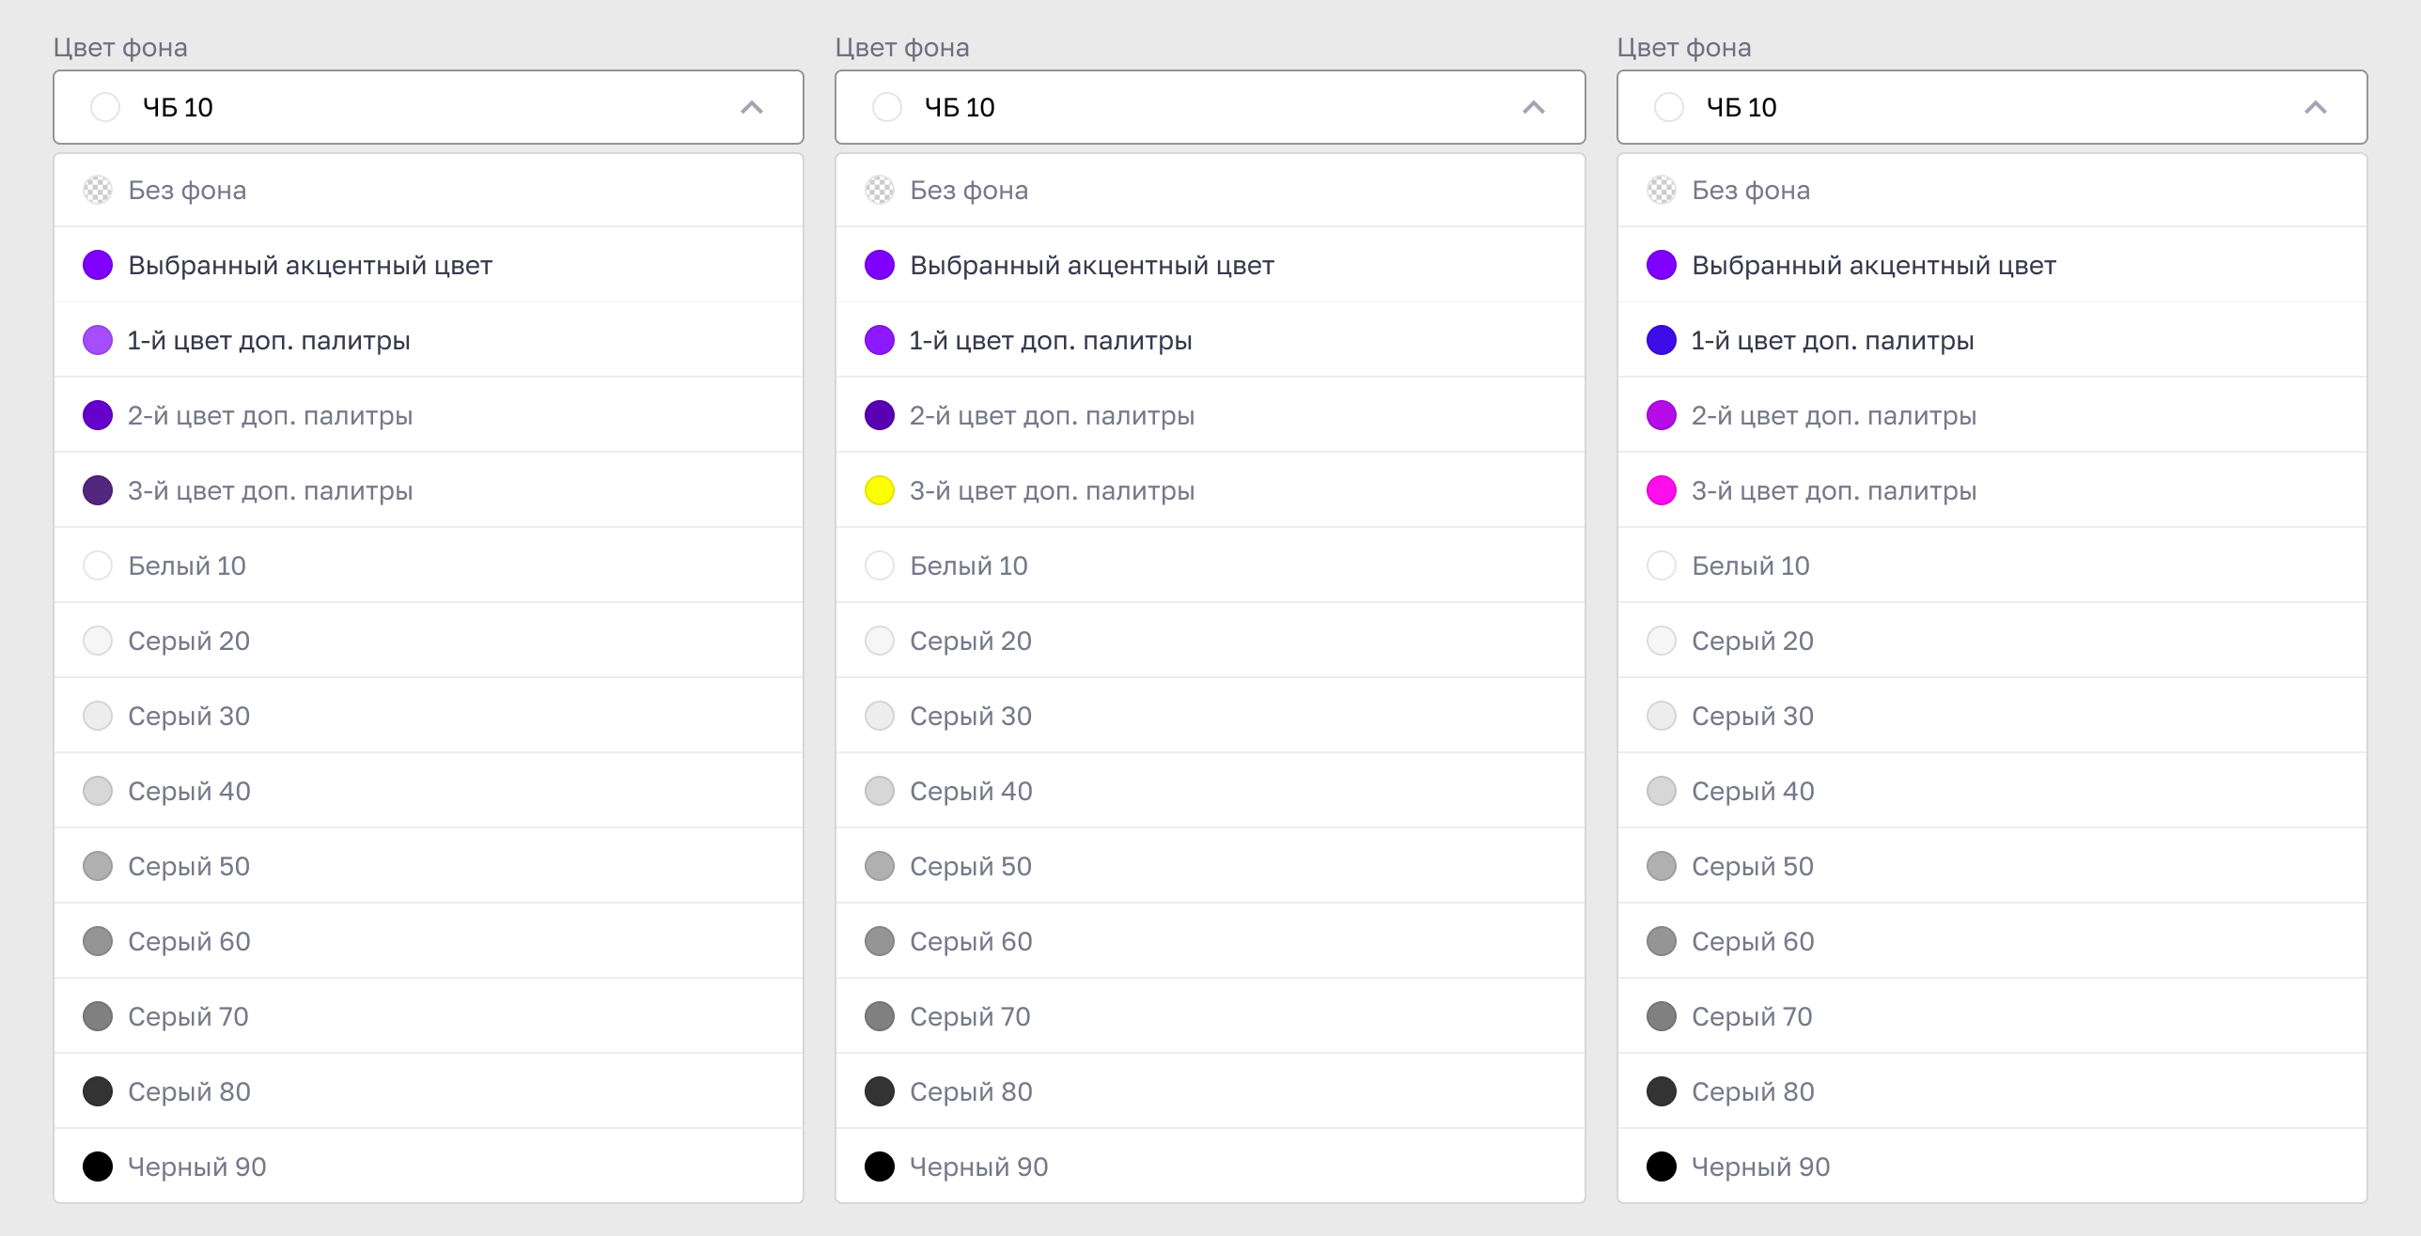
Task: Select Выбранный акцентный цвет in middle list
Action: [x=1210, y=265]
